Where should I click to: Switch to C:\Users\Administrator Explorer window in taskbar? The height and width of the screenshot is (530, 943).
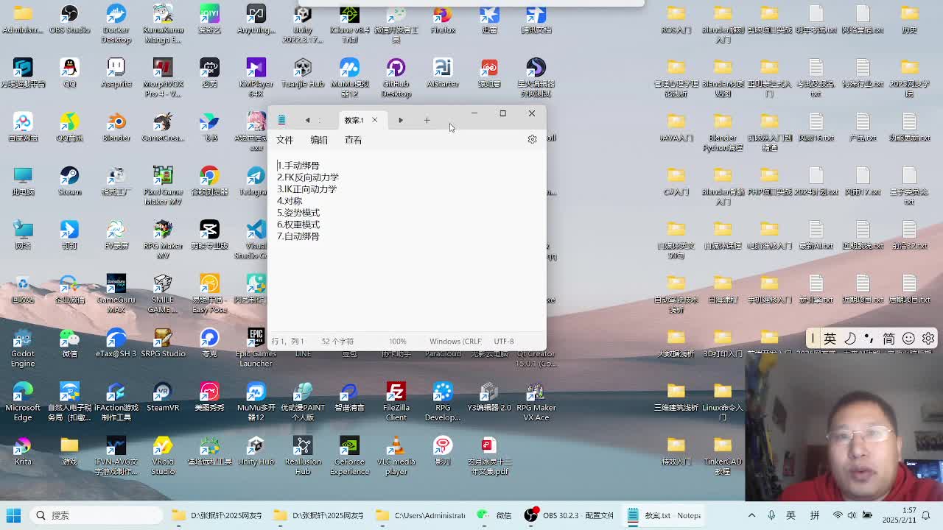tap(421, 515)
